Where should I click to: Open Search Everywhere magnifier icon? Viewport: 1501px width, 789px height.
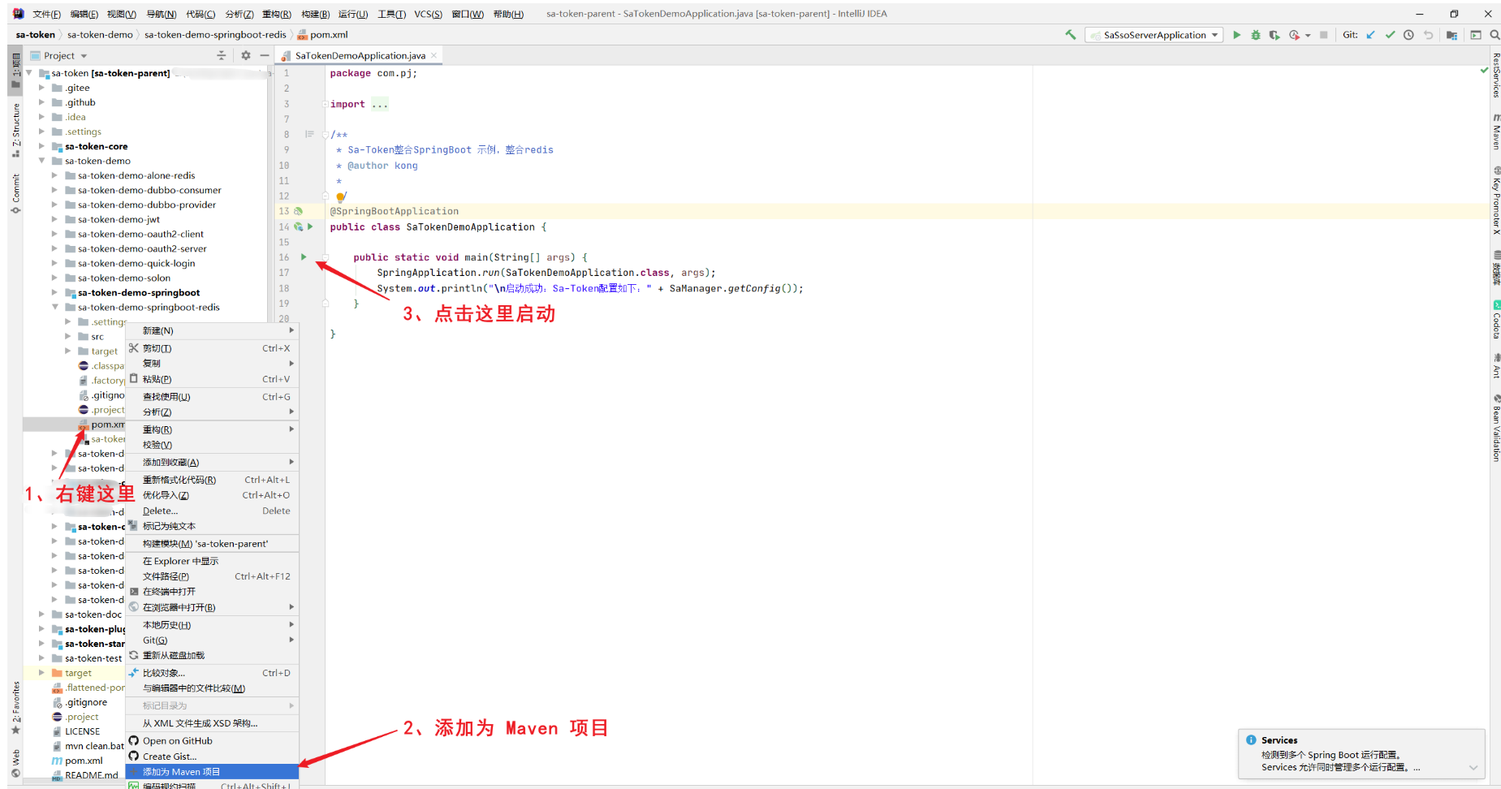(x=1495, y=35)
